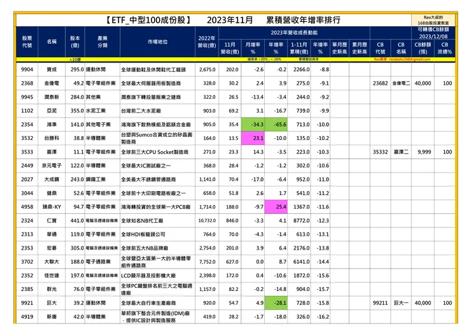Image resolution: width=471 pixels, height=333 pixels.
Task: Select the 2023年11月 title text
Action: click(230, 20)
